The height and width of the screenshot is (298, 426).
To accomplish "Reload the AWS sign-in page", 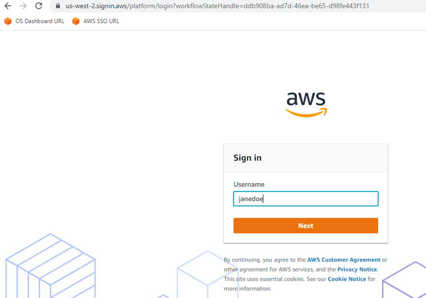I will pos(39,6).
